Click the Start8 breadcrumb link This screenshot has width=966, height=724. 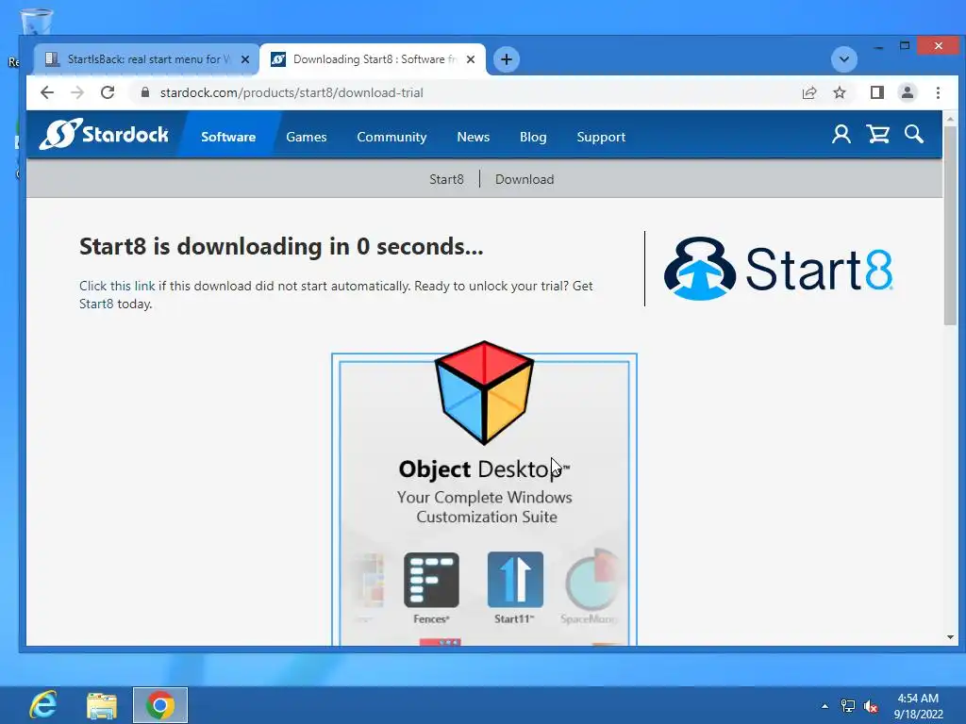point(446,179)
